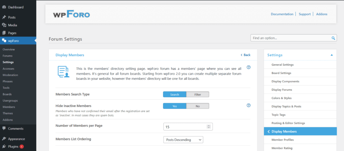Viewport: 344px width, 151px height.
Task: Increase Number of Members per Page
Action: pyautogui.click(x=209, y=125)
